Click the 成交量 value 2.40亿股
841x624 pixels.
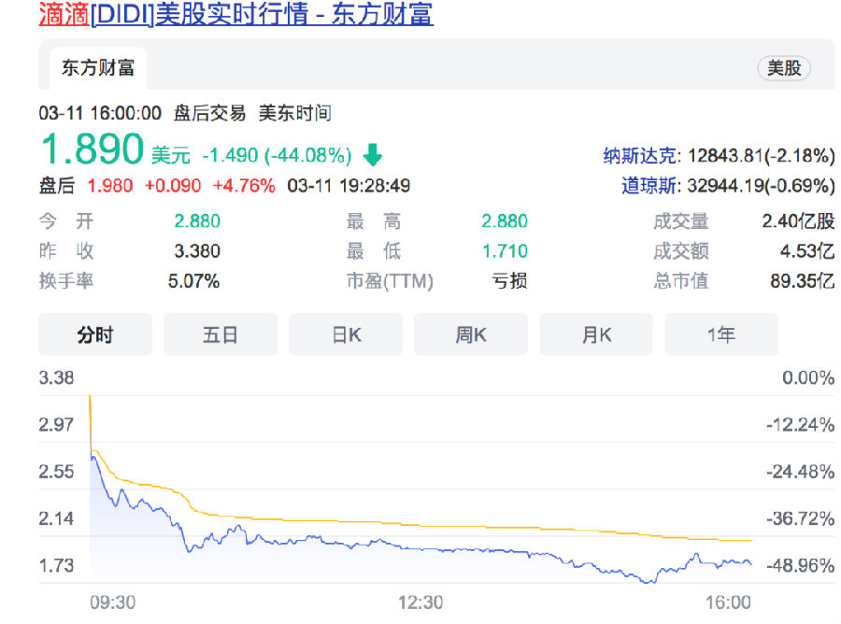click(x=798, y=221)
